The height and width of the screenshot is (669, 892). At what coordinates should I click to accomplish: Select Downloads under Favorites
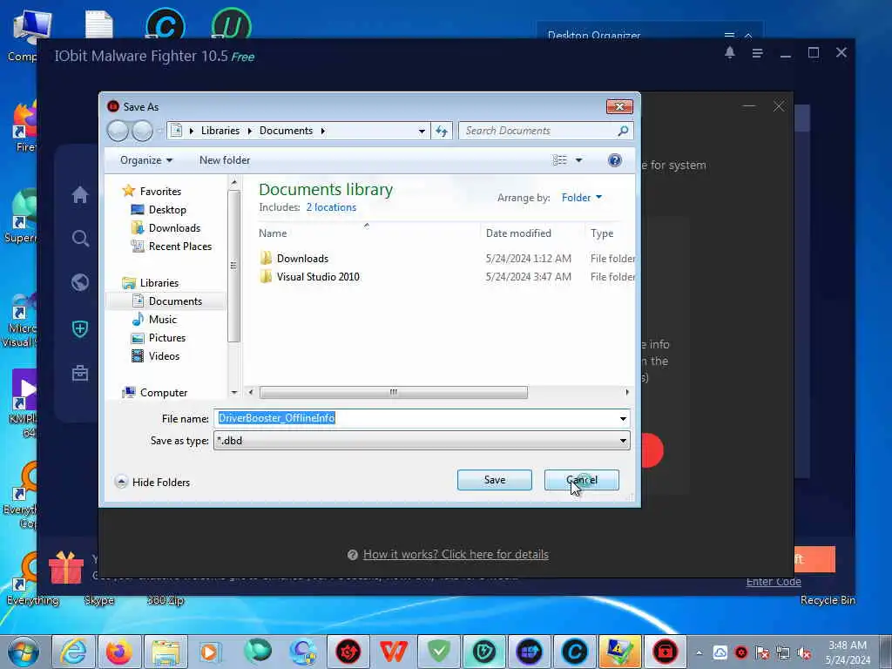pos(174,228)
